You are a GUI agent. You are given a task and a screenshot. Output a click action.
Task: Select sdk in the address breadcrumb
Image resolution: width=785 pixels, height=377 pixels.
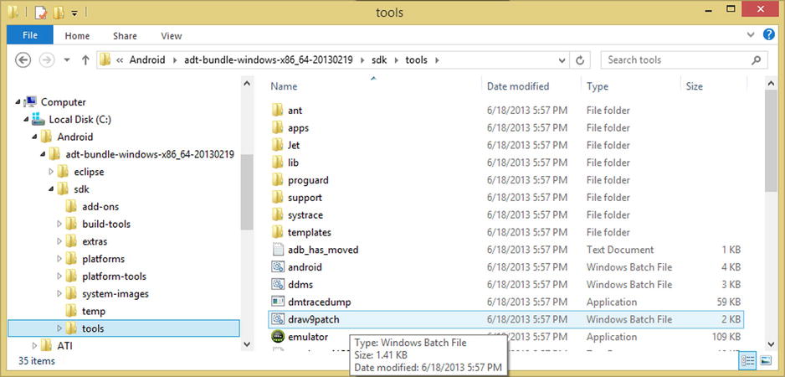[x=379, y=60]
